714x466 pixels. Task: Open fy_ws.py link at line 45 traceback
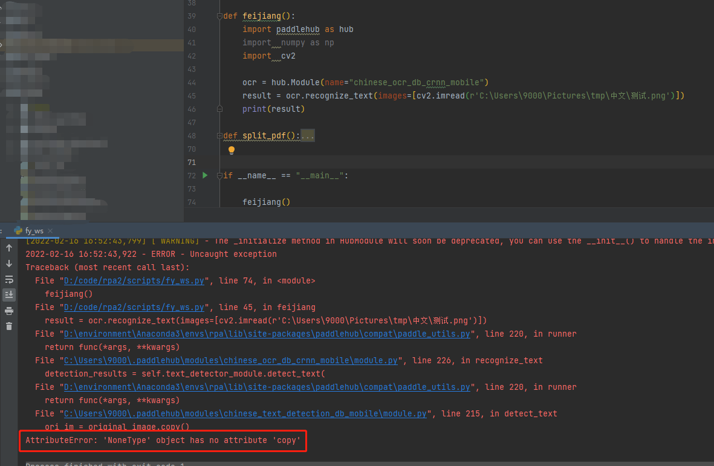tap(134, 307)
